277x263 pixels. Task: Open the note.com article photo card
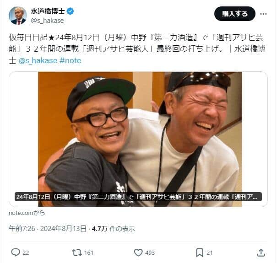coord(138,139)
